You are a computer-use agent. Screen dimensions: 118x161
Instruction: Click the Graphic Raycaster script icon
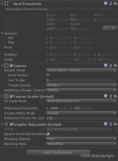(x=6, y=124)
